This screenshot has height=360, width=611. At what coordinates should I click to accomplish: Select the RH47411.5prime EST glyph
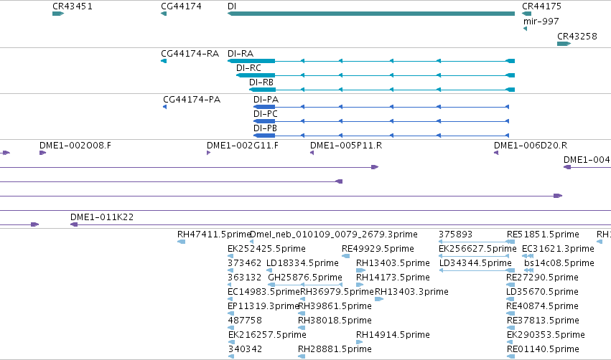click(x=181, y=242)
